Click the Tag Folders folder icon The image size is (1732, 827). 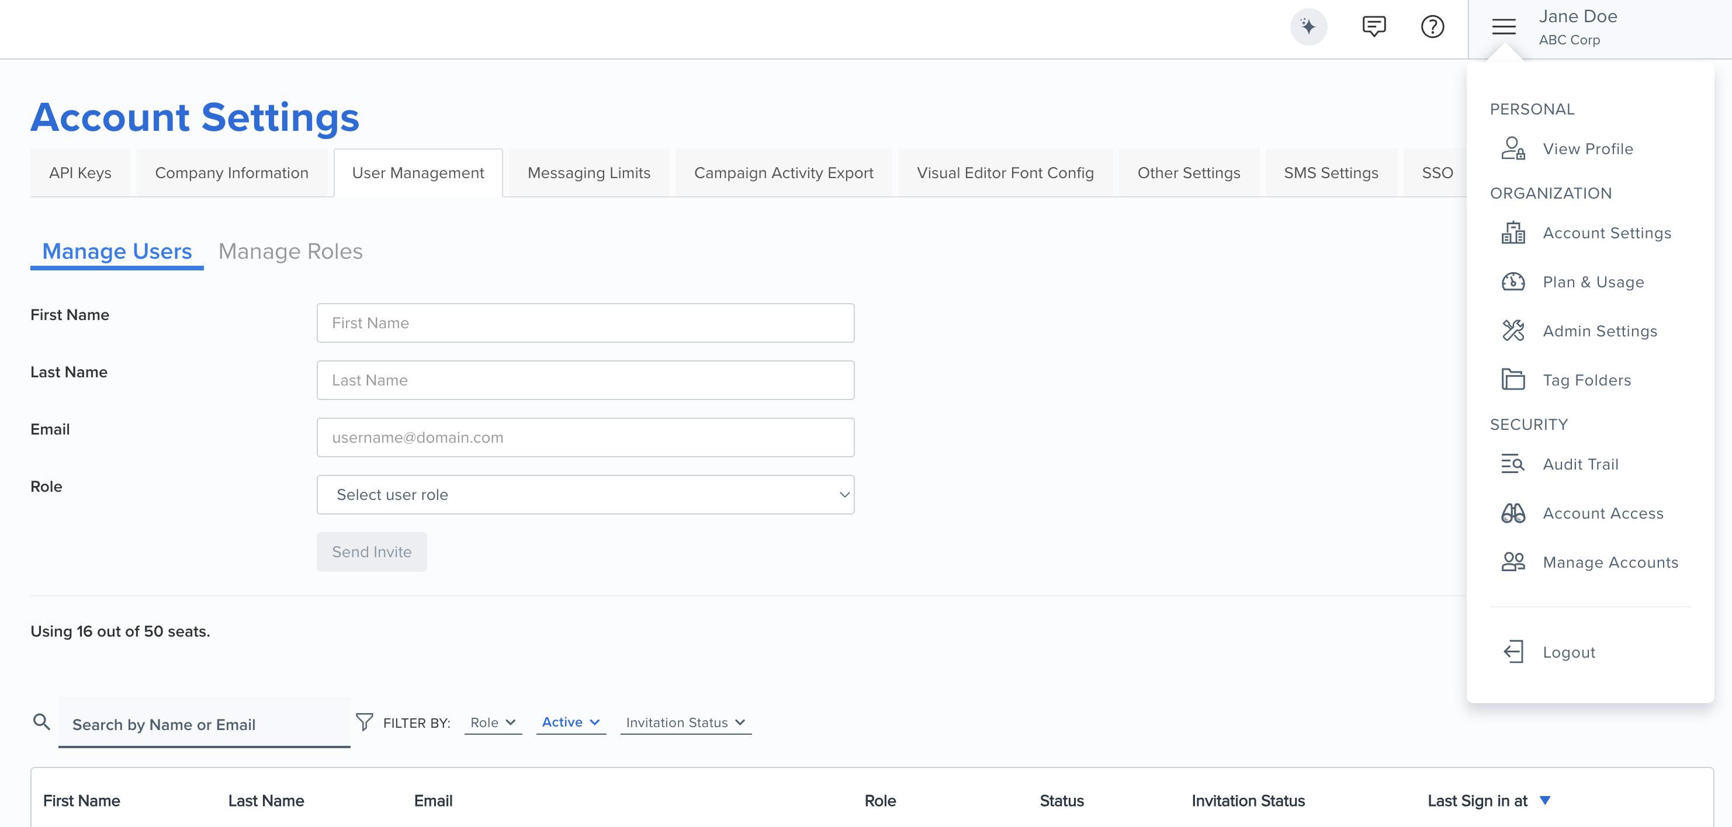click(1513, 379)
